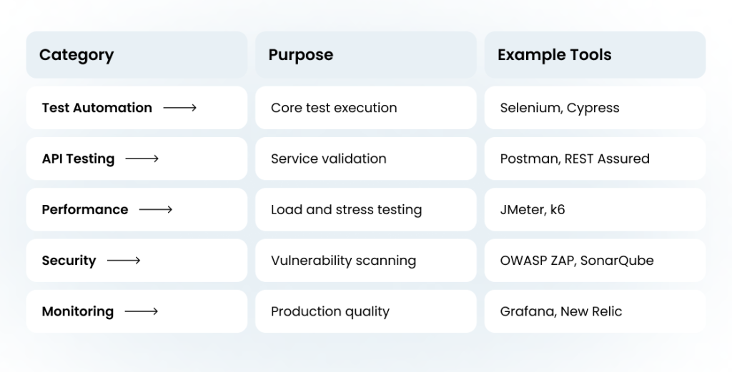Click the Test Automation label

[x=97, y=108]
